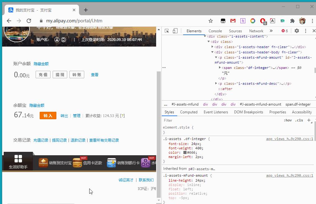Activate the DevTools inspect element picker
The height and width of the screenshot is (204, 316).
click(167, 31)
